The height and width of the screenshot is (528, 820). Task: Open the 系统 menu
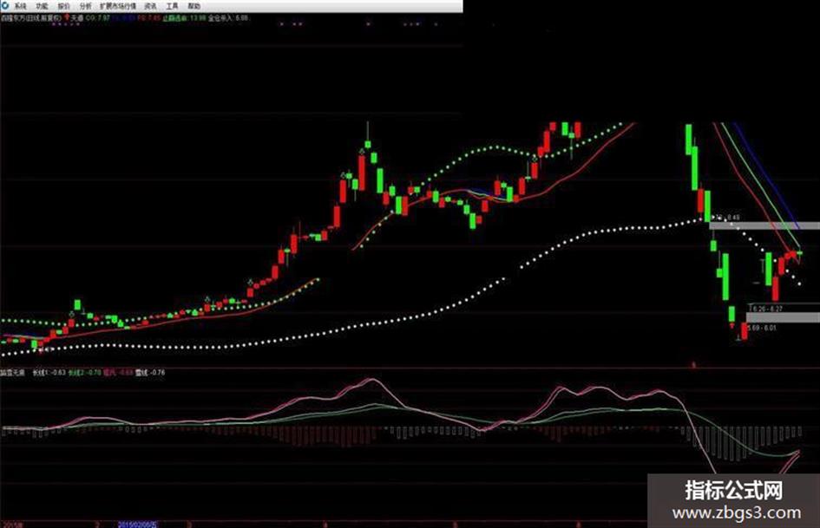20,6
